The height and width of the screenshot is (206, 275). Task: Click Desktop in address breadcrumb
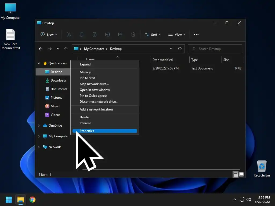(116, 49)
